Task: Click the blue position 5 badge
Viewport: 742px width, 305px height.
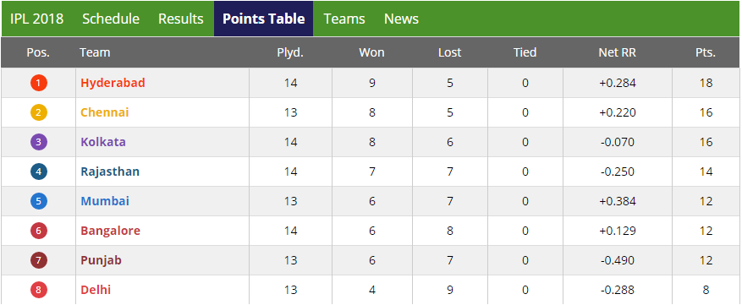Action: 38,201
